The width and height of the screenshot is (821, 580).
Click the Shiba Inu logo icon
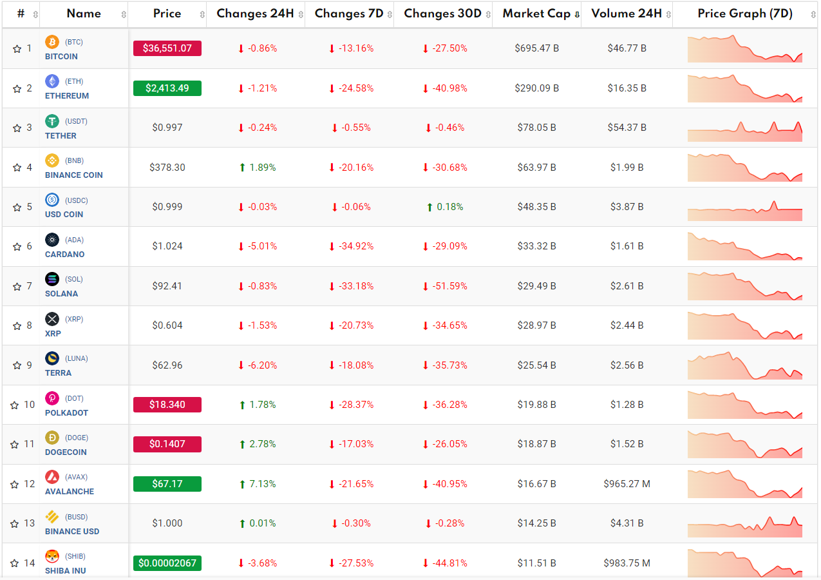(x=52, y=556)
